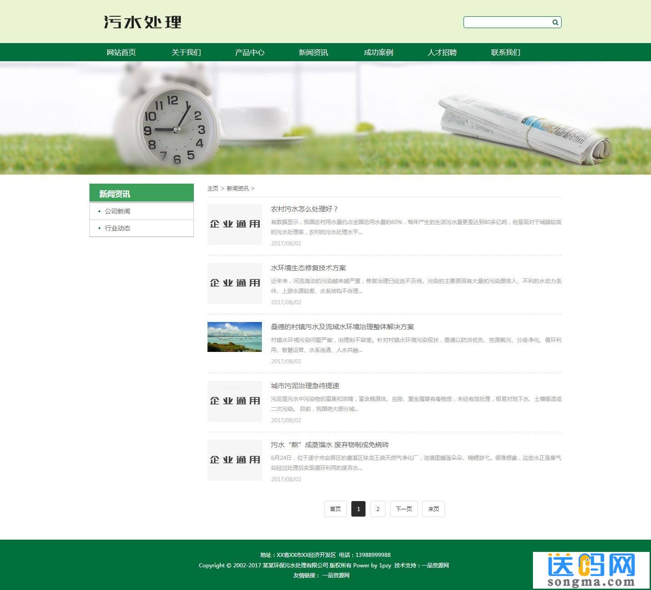Screen dimensions: 651x590
Task: Click the 企业通用 placeholder of 城市污泥治理 article
Action: point(234,402)
